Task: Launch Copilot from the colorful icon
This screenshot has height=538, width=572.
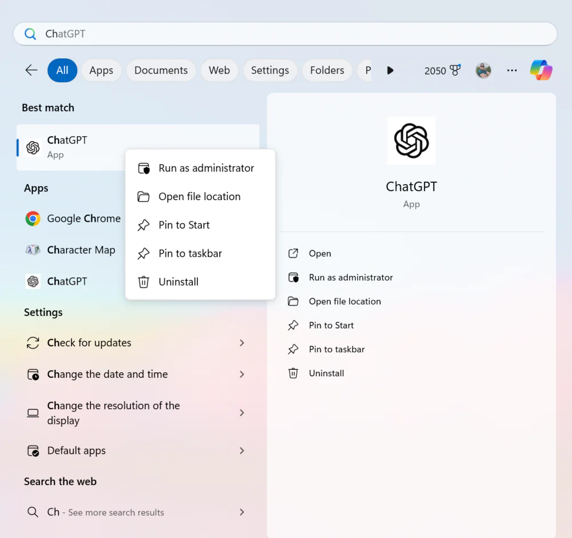Action: 541,70
